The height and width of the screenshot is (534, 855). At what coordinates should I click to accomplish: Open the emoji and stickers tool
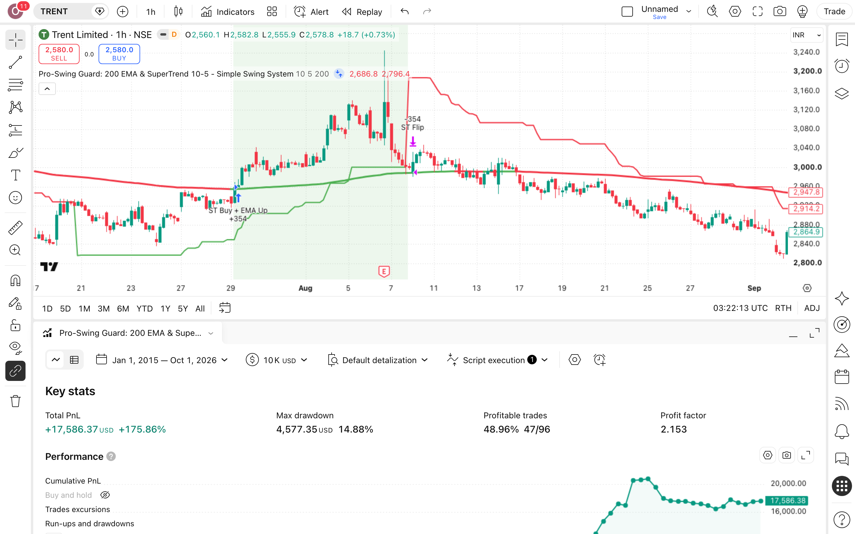click(x=15, y=197)
